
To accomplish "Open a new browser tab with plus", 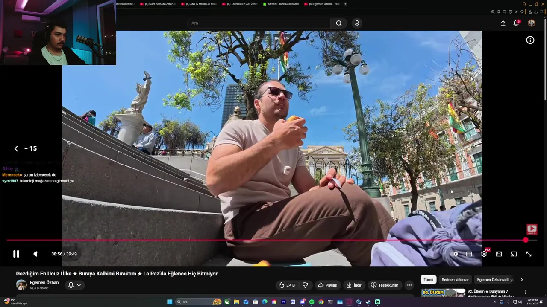I will (x=345, y=4).
